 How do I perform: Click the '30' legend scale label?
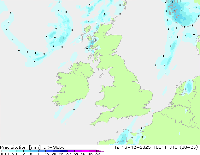click(68, 154)
